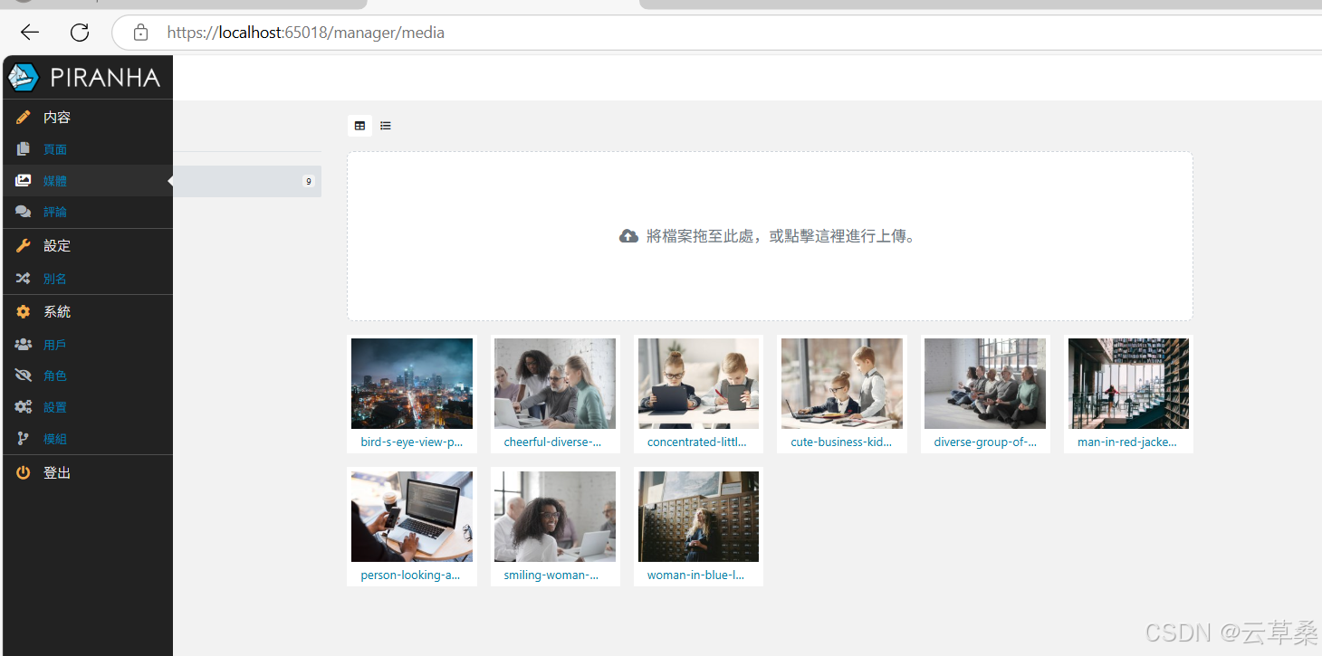1322x656 pixels.
Task: Click the person-looking-a... file name link
Action: click(x=410, y=575)
